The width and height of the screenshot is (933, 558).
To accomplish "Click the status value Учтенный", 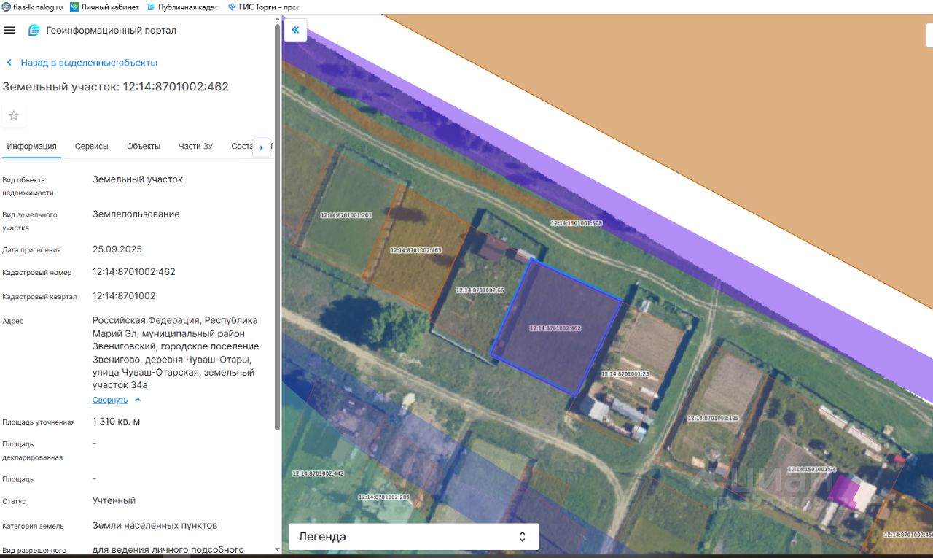I will point(114,501).
